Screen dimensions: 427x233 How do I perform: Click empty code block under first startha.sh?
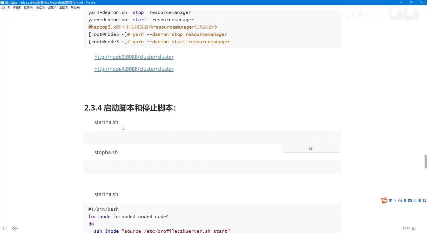click(212, 137)
